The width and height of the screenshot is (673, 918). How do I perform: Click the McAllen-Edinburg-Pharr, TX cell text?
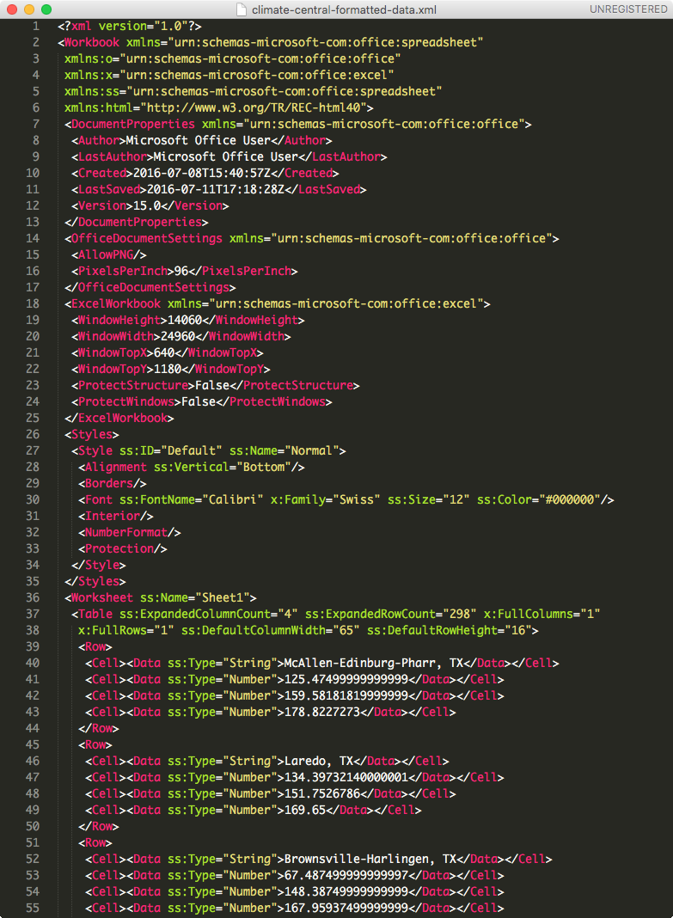click(373, 664)
